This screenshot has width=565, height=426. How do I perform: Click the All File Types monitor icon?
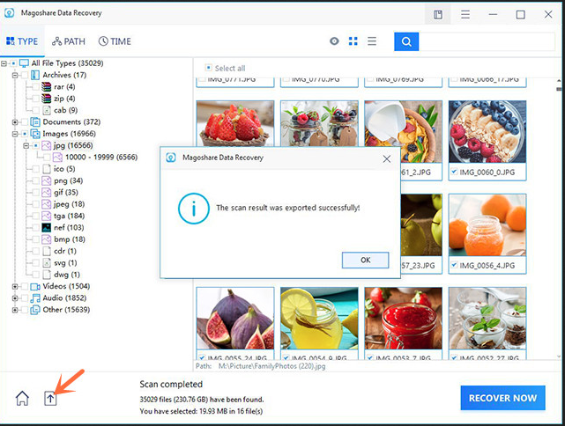tap(24, 63)
